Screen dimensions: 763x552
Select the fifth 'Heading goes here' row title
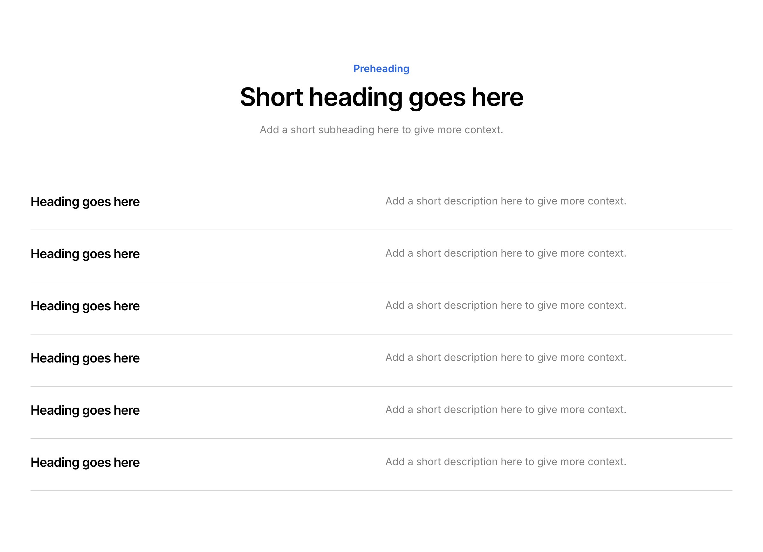click(x=85, y=410)
